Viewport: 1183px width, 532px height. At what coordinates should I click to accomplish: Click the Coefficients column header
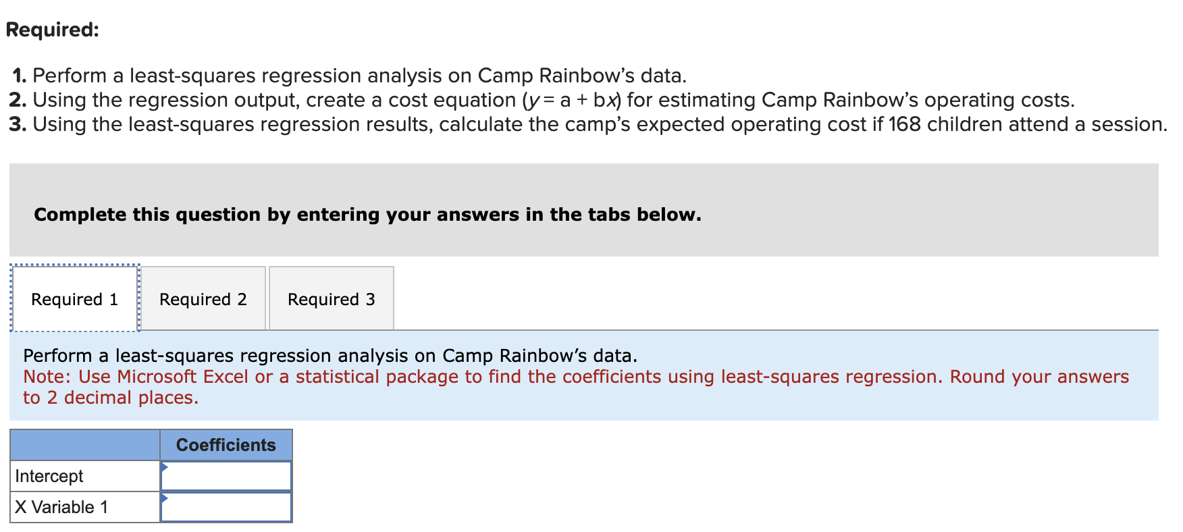[226, 445]
